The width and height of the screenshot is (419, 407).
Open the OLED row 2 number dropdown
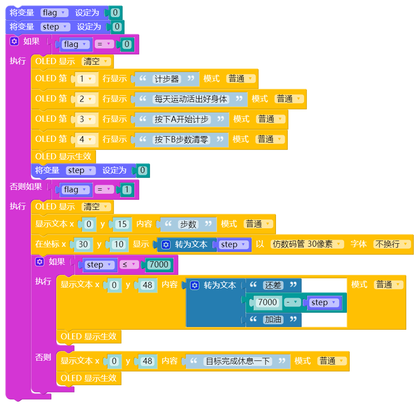[x=86, y=99]
